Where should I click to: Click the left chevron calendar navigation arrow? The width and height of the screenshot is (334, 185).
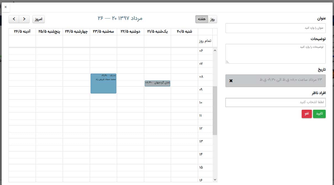(14, 19)
